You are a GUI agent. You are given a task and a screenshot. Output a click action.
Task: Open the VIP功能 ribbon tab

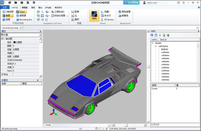pyautogui.click(x=48, y=8)
